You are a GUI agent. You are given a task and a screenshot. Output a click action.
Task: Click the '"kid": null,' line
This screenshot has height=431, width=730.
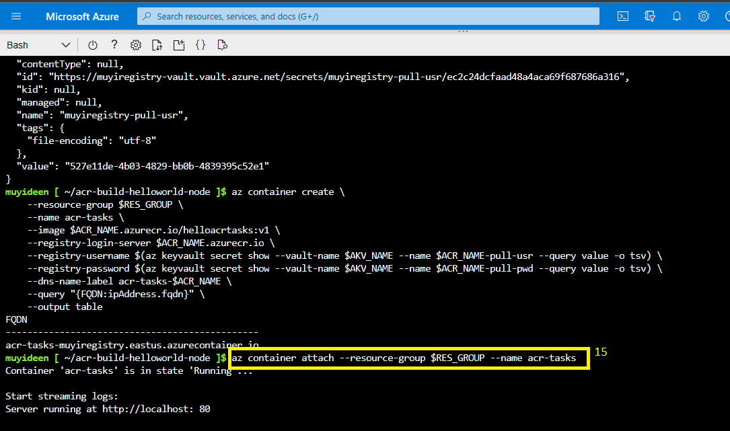click(48, 89)
